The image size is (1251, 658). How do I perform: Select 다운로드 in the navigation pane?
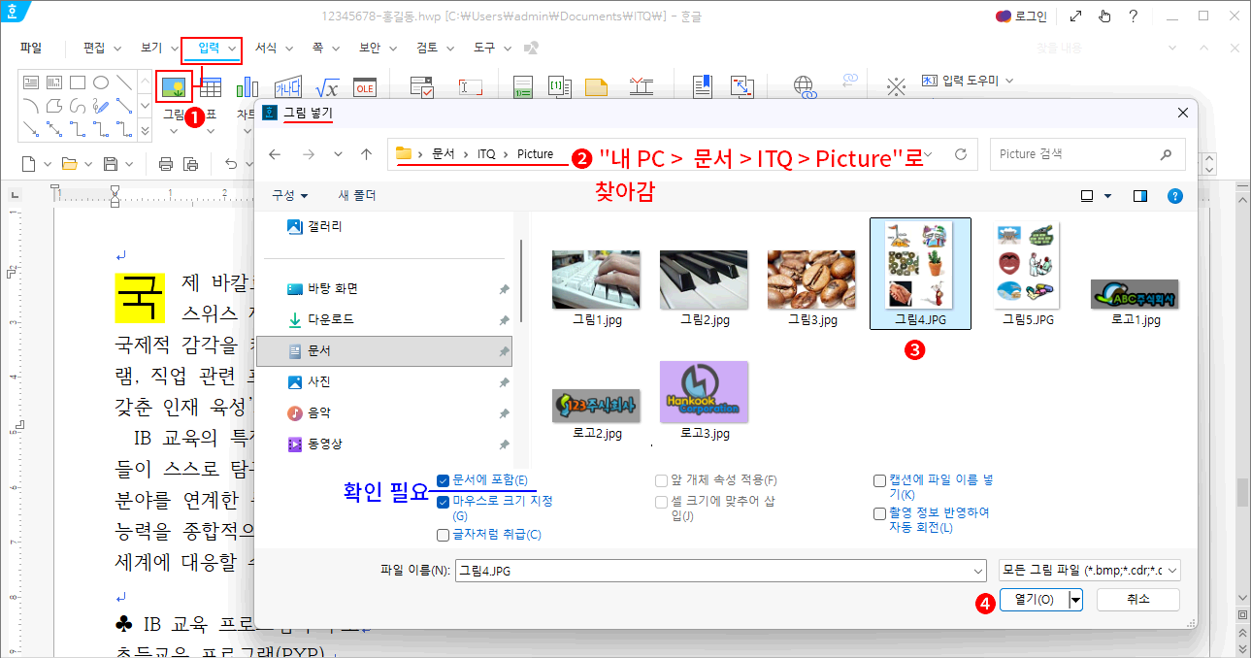pos(330,319)
